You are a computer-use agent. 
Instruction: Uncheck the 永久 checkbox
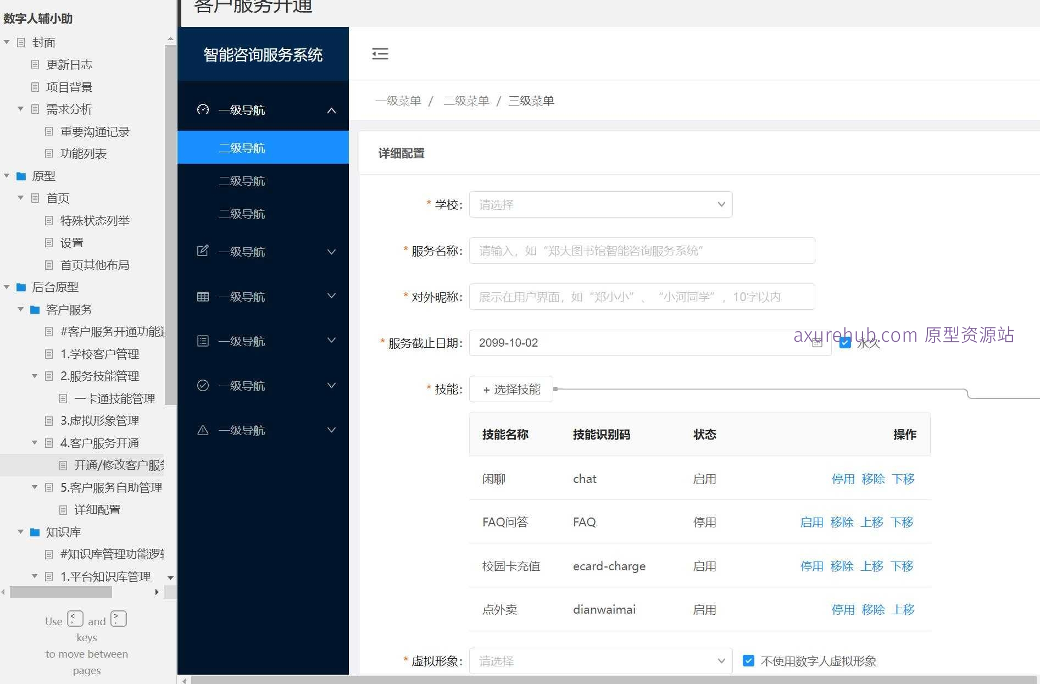coord(845,342)
